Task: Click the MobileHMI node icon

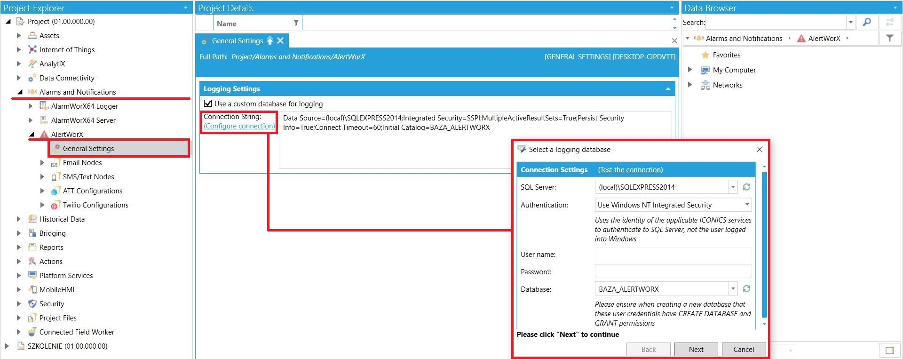Action: pyautogui.click(x=32, y=289)
